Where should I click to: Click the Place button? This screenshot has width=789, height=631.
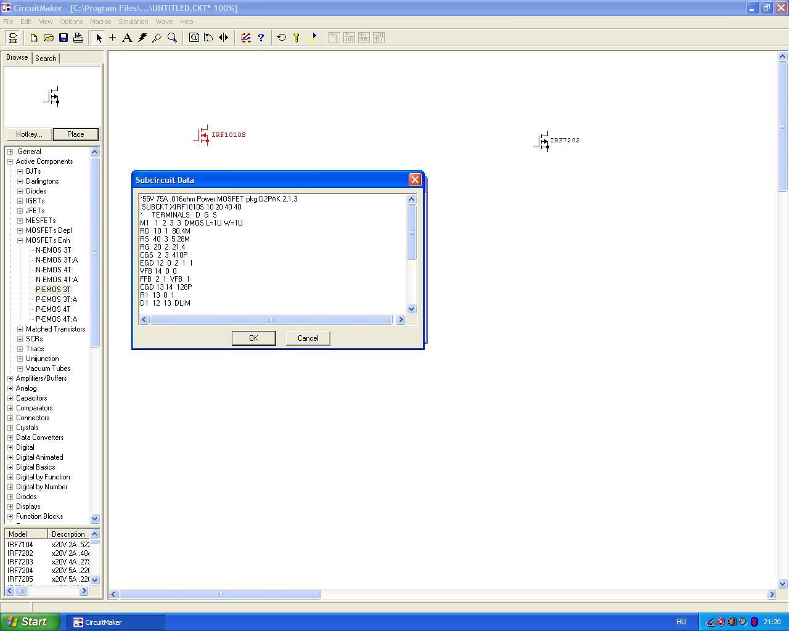click(x=76, y=134)
